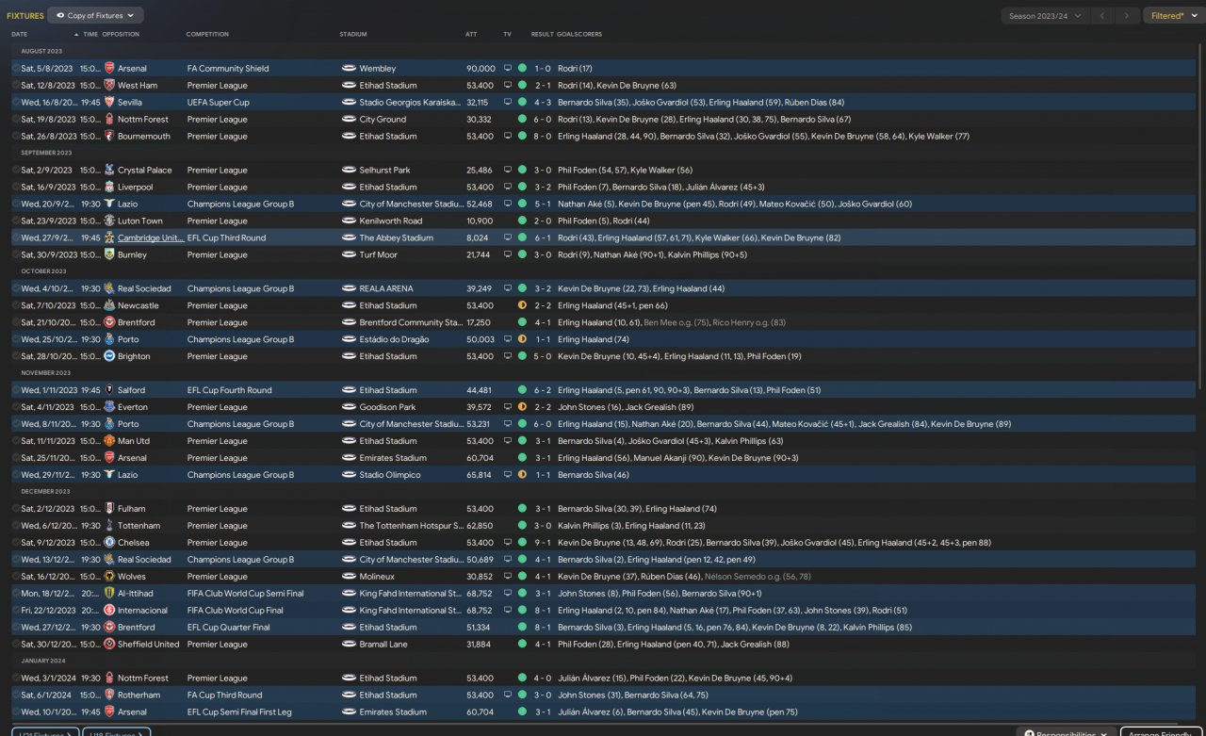Open the UEFA Super Cup competition link
This screenshot has width=1206, height=736.
[x=219, y=103]
